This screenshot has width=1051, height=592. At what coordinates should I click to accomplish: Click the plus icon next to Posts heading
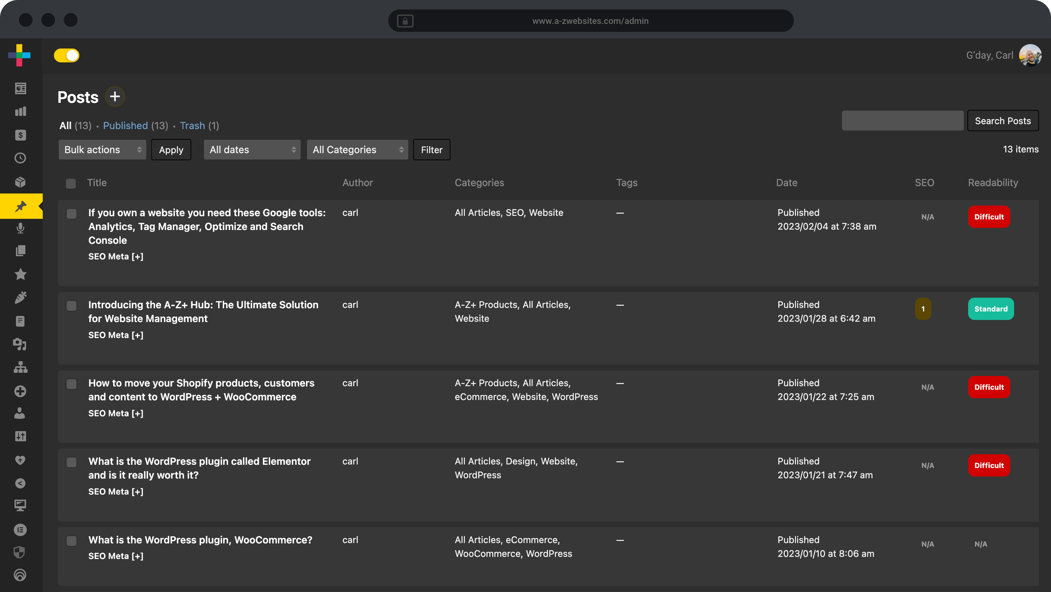(x=115, y=97)
